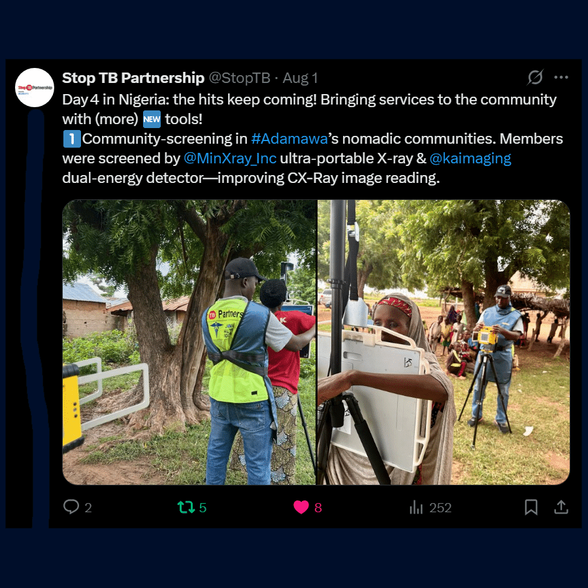This screenshot has width=588, height=588.
Task: Click the like count 8
Action: click(x=318, y=508)
